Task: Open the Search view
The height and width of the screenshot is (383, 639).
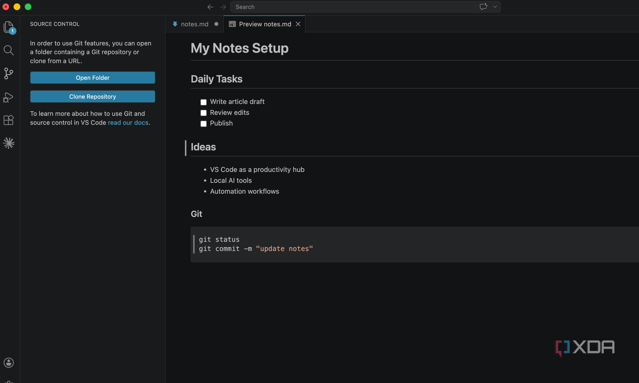Action: point(9,50)
